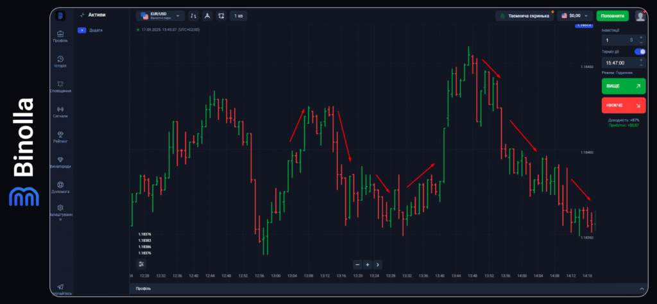Click the green ВИЩЕ button
The height and width of the screenshot is (304, 657).
624,85
